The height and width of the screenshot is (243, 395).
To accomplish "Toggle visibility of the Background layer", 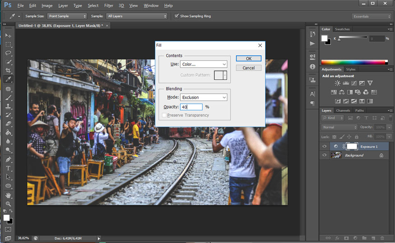I will point(324,155).
